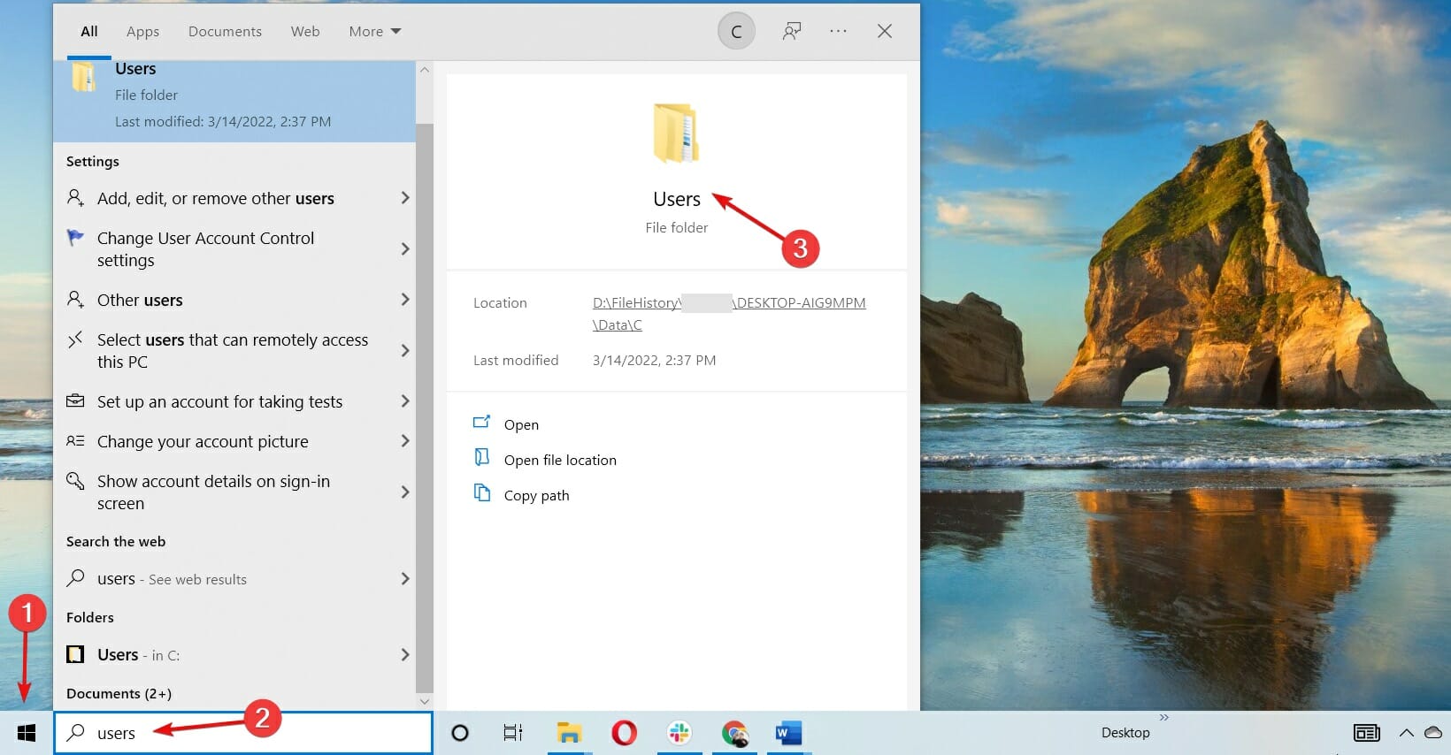This screenshot has width=1451, height=755.
Task: Show hidden system tray icons chevron
Action: (x=1407, y=733)
